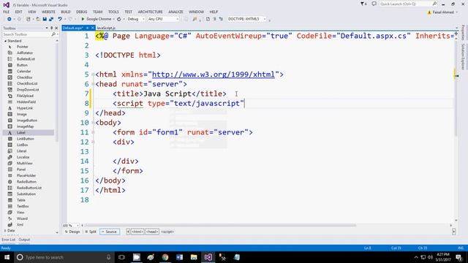Open the Debug configuration dropdown
468x263 pixels.
pos(136,19)
